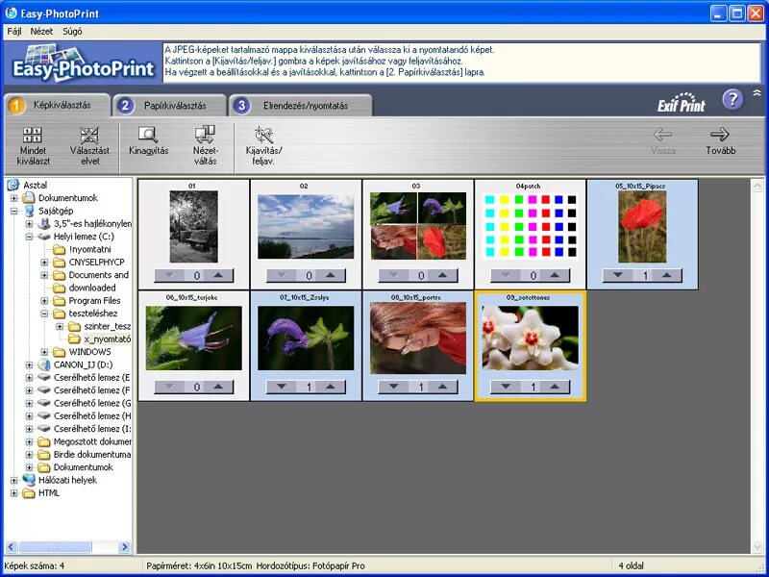Expand the WINDOWS folder
The image size is (769, 577).
tap(44, 352)
